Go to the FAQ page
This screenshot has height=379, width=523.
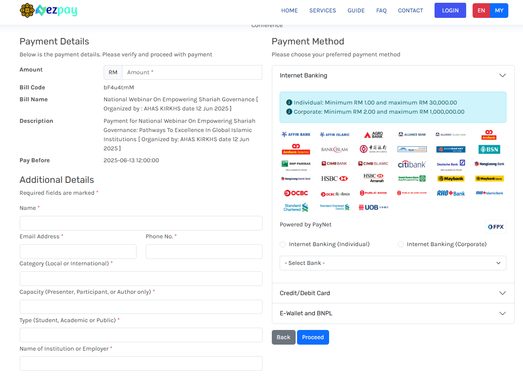[381, 11]
